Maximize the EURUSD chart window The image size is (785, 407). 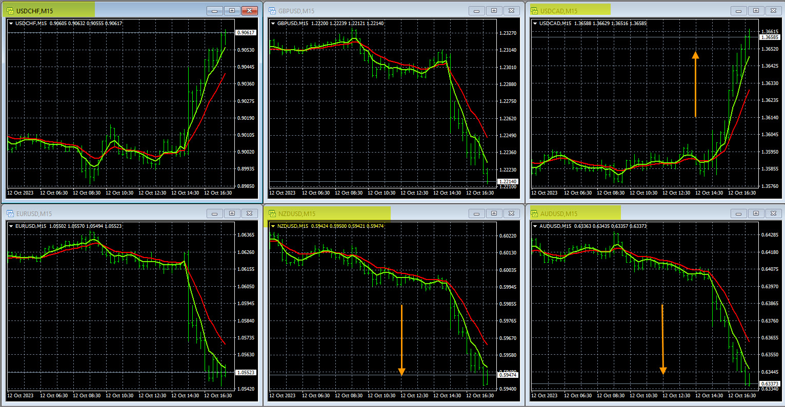pyautogui.click(x=232, y=213)
